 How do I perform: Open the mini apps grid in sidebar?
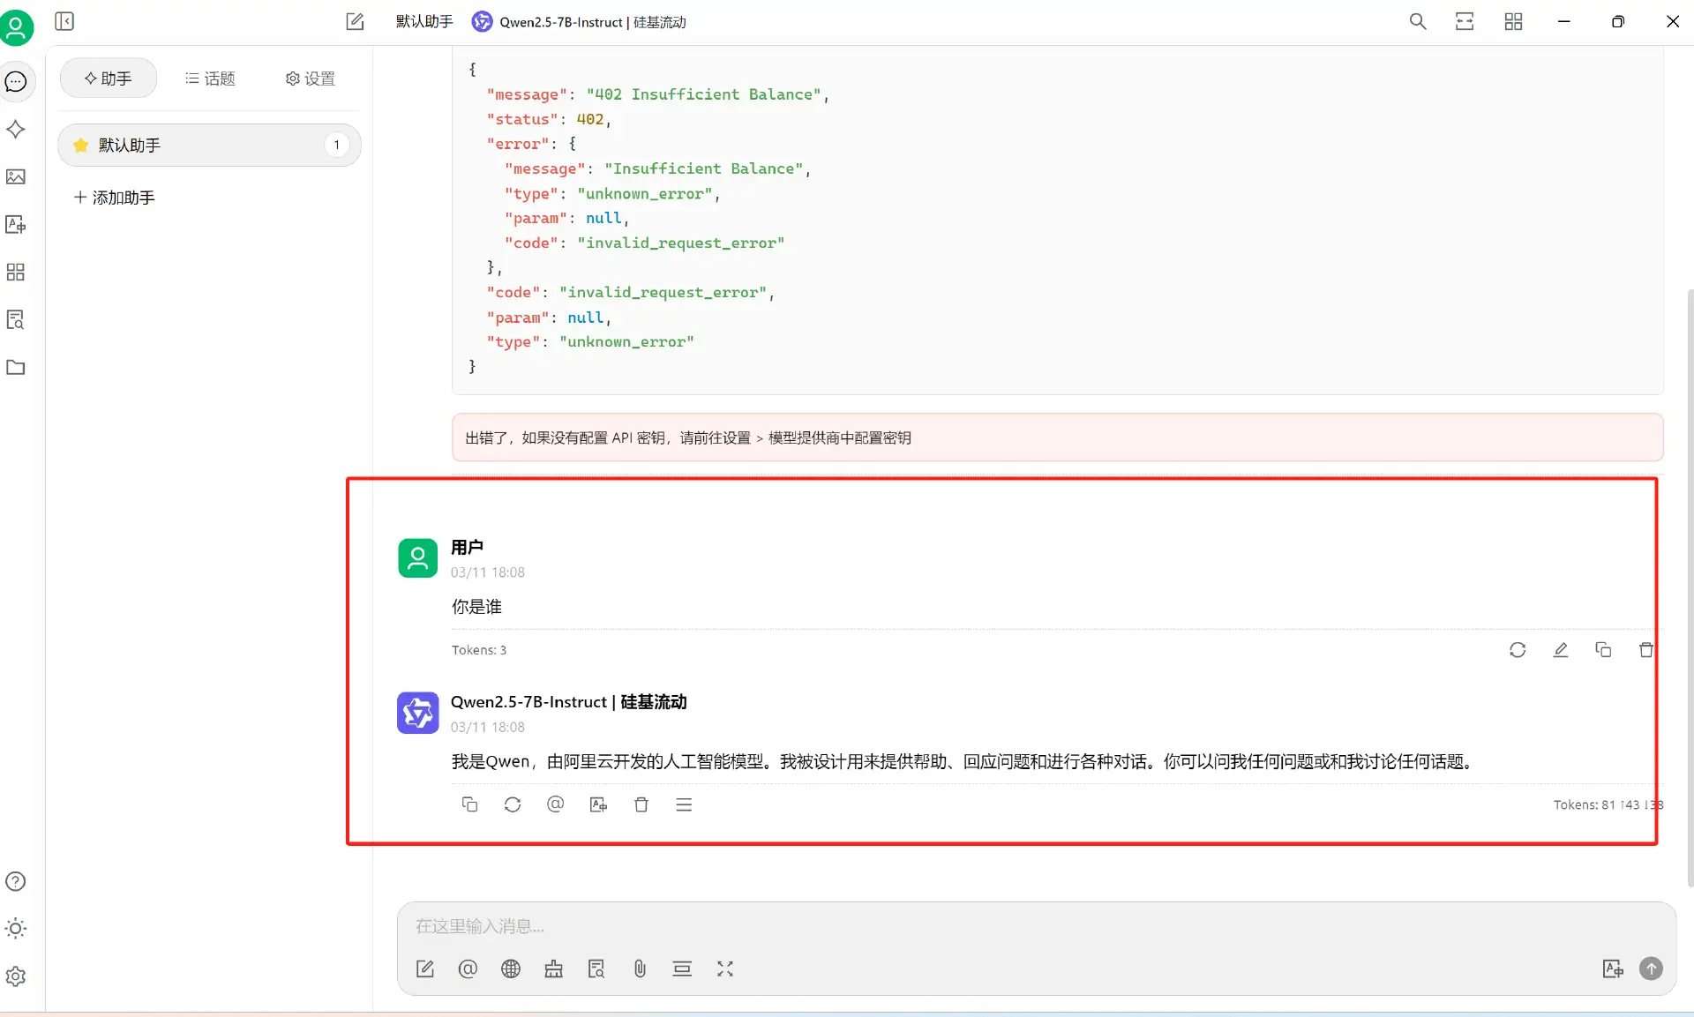tap(16, 273)
